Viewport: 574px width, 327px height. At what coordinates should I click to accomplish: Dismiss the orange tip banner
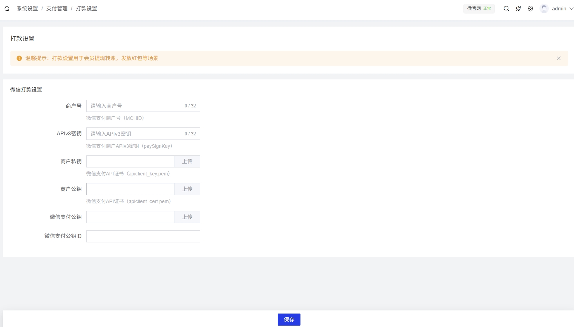click(x=558, y=58)
